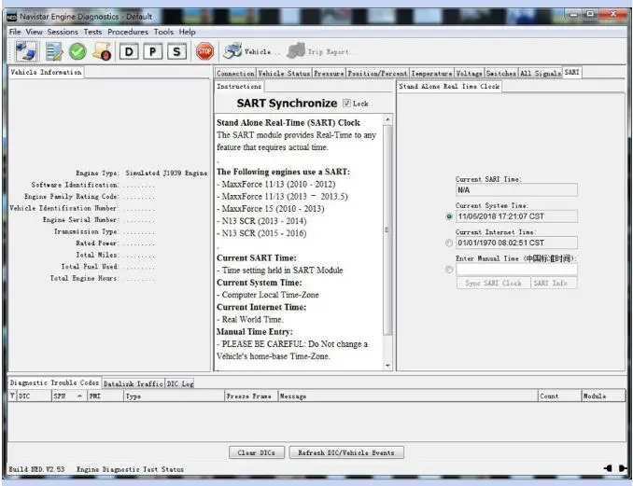This screenshot has width=633, height=486.
Task: Click the NED application icon in title bar
Action: pos(11,17)
